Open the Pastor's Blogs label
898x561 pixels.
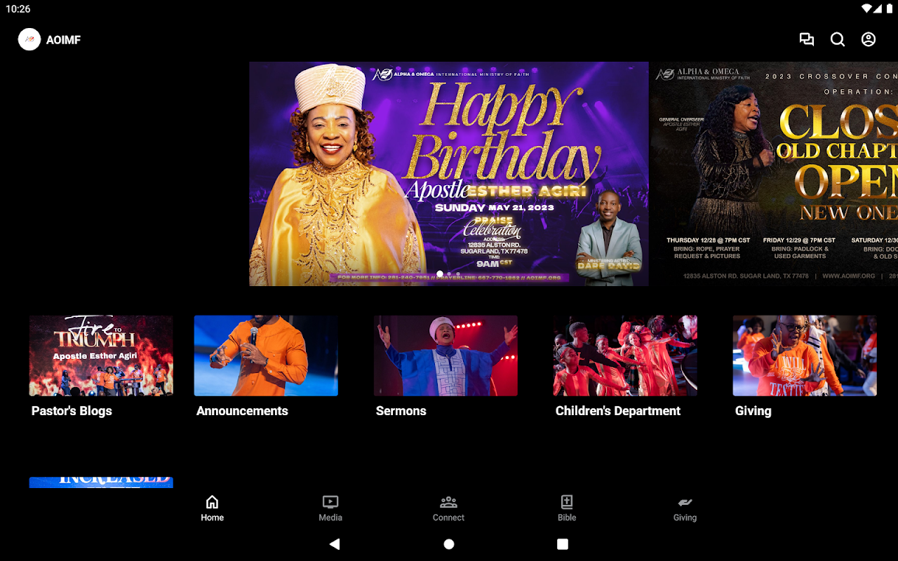(72, 411)
